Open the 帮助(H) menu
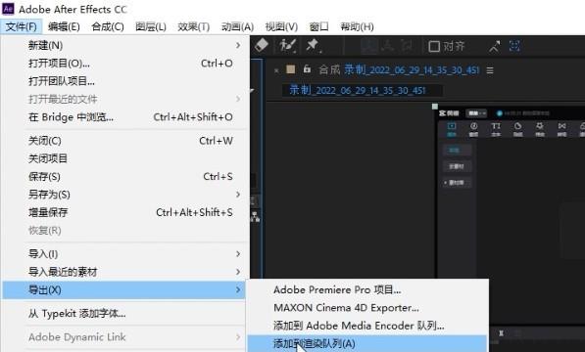585x352 pixels. pyautogui.click(x=357, y=26)
